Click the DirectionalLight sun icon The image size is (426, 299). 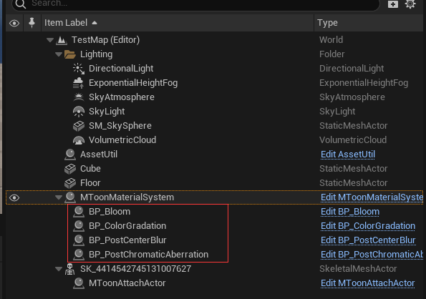79,69
